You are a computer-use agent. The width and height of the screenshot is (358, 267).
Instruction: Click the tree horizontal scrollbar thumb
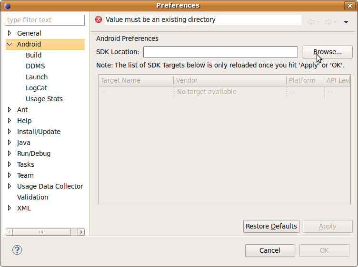coord(41,232)
